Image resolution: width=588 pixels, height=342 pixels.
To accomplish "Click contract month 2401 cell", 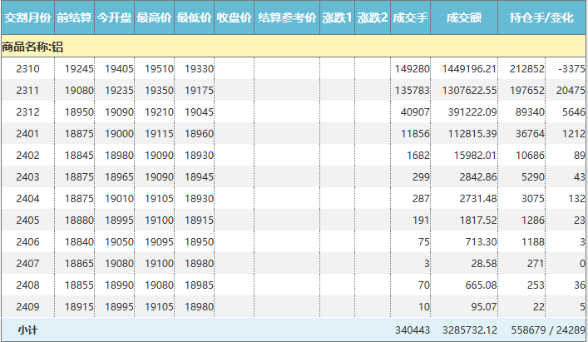I will [28, 133].
